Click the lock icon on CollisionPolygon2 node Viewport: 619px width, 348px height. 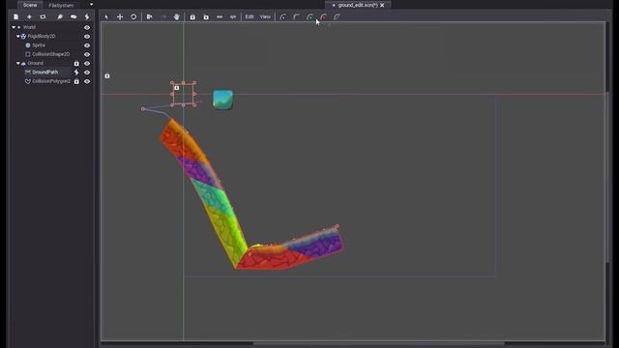pyautogui.click(x=76, y=81)
